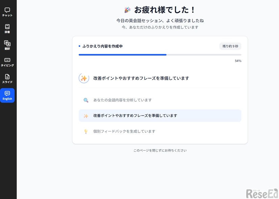Select the highlighted 改善ポイント step row
The image size is (279, 199).
tap(159, 115)
